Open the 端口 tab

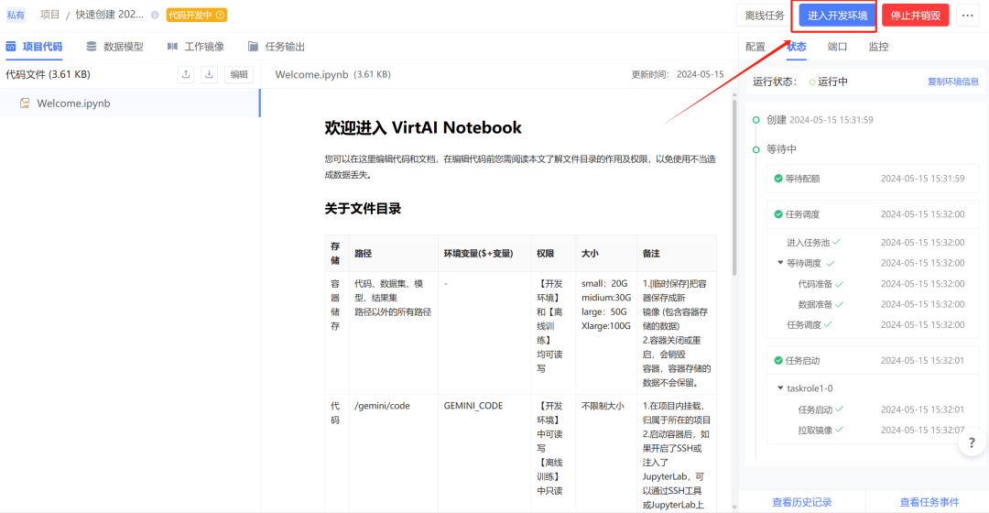tap(837, 47)
